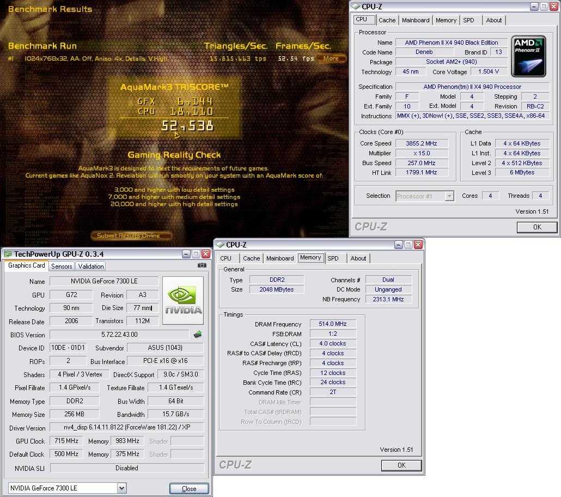Click the Command Rate 2T value
The image size is (561, 497).
(x=333, y=392)
